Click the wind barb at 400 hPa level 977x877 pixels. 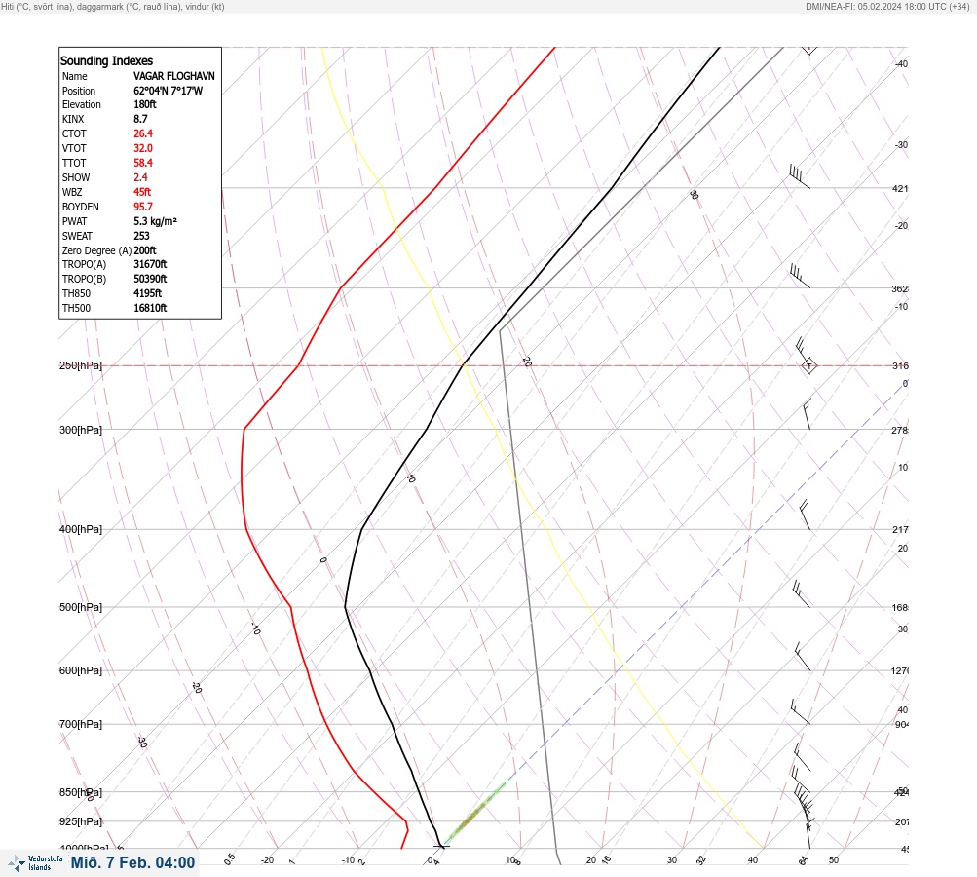click(805, 515)
